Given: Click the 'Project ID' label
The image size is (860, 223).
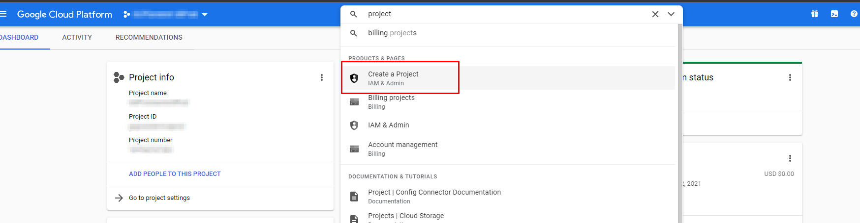Looking at the screenshot, I should pyautogui.click(x=143, y=117).
